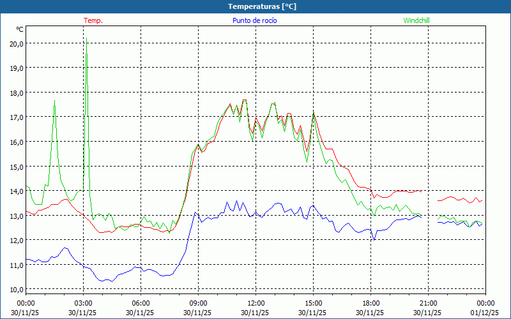This screenshot has width=511, height=319.
Task: Click the 10,0 y-axis value label
Action: tap(16, 289)
